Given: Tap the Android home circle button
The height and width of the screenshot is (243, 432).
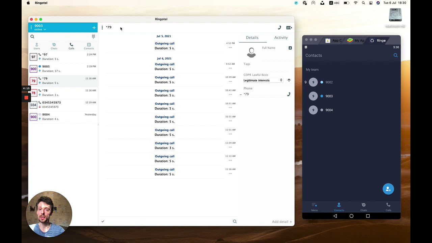Looking at the screenshot, I should [351, 216].
